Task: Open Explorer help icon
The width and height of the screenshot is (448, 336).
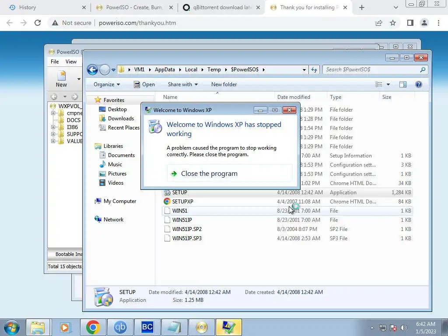Action: (419, 84)
